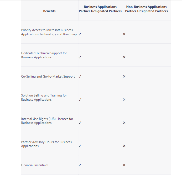Click the Financial Incentives row label
Image resolution: width=182 pixels, height=178 pixels.
click(35, 165)
